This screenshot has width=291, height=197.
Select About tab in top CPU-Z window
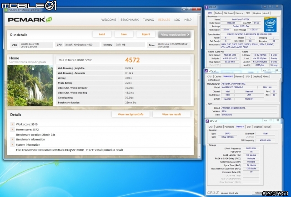(266, 13)
